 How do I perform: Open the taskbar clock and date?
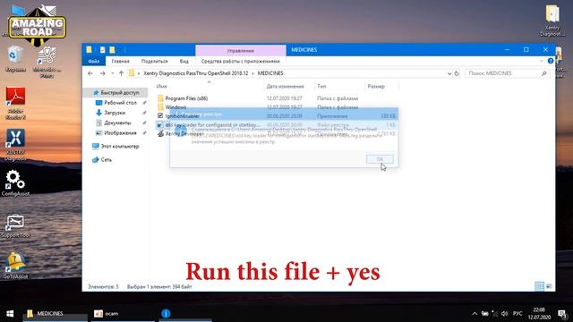(539, 314)
